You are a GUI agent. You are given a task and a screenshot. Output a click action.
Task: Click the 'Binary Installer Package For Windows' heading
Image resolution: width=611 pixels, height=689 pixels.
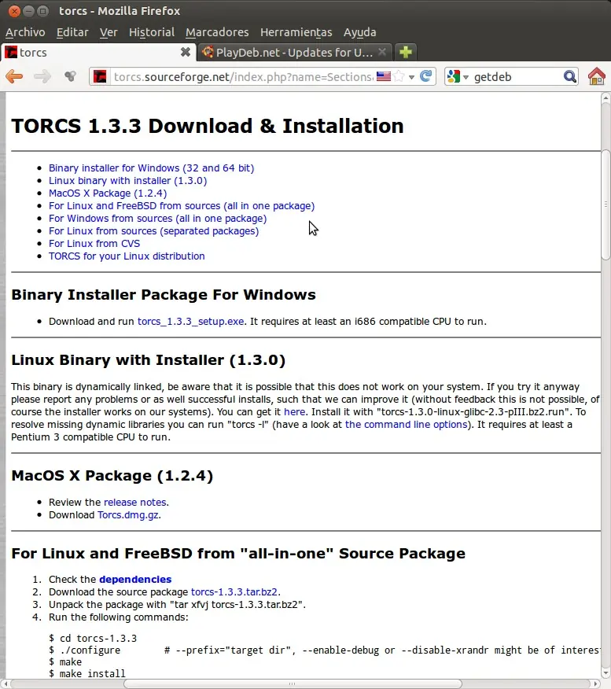coord(164,294)
